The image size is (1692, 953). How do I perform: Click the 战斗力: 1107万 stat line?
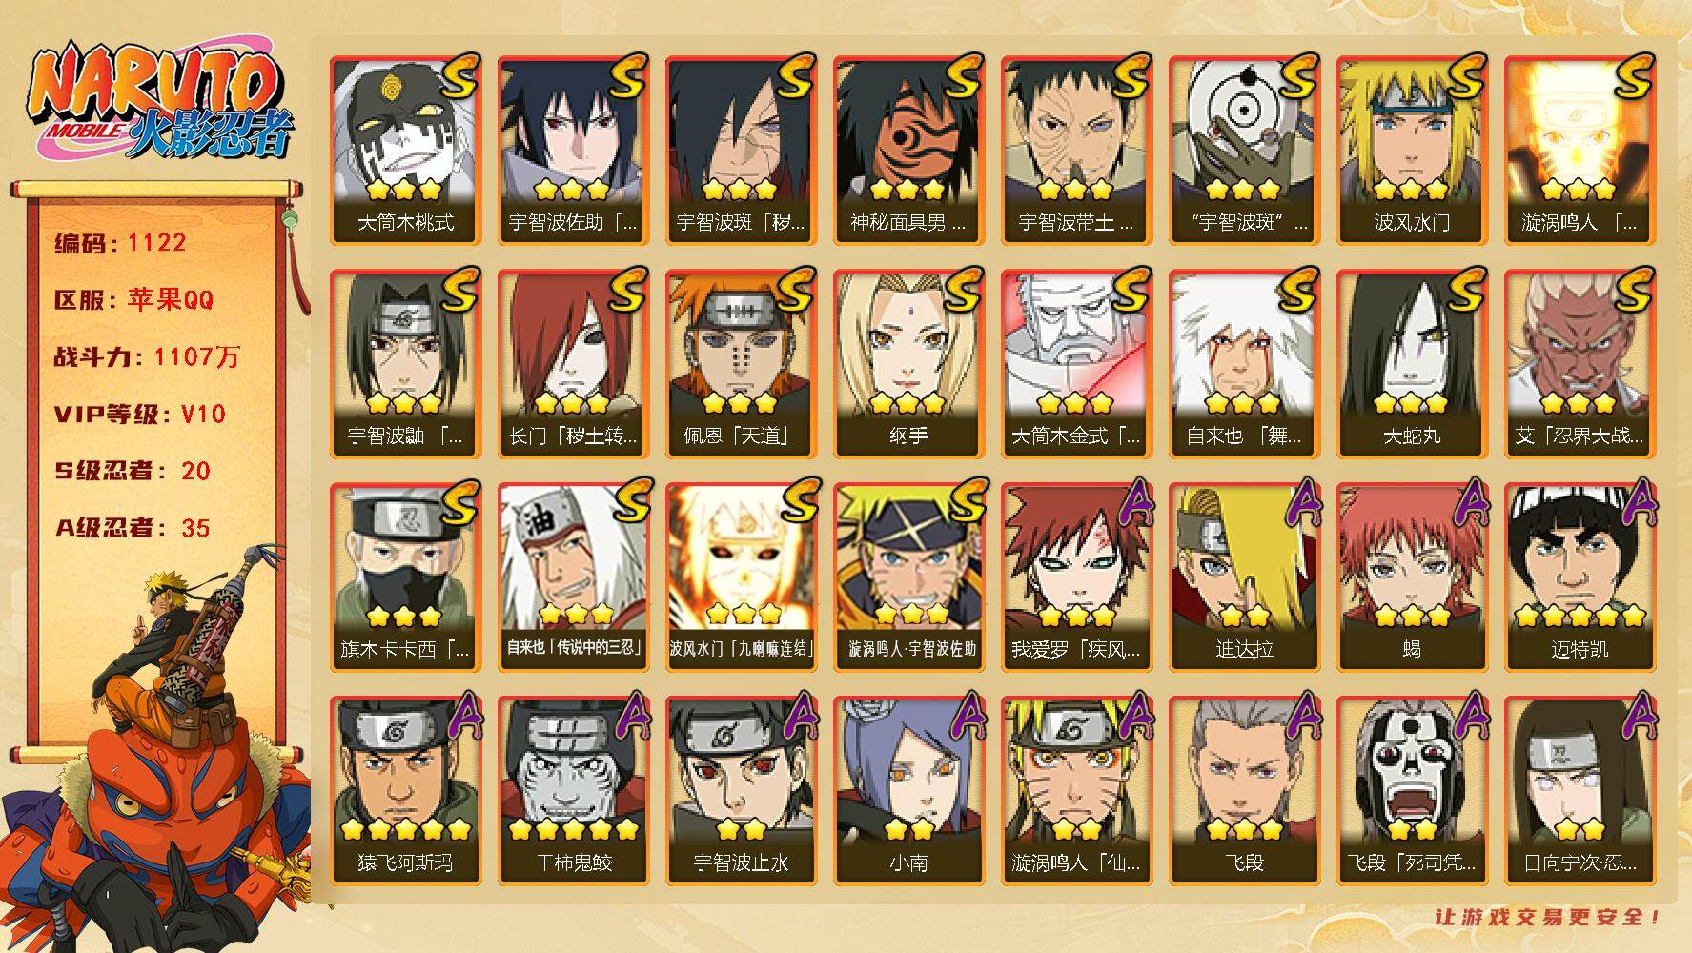coord(147,357)
